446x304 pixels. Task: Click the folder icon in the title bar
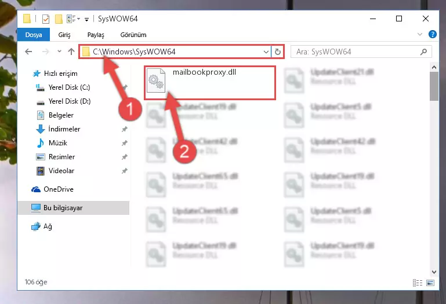27,19
